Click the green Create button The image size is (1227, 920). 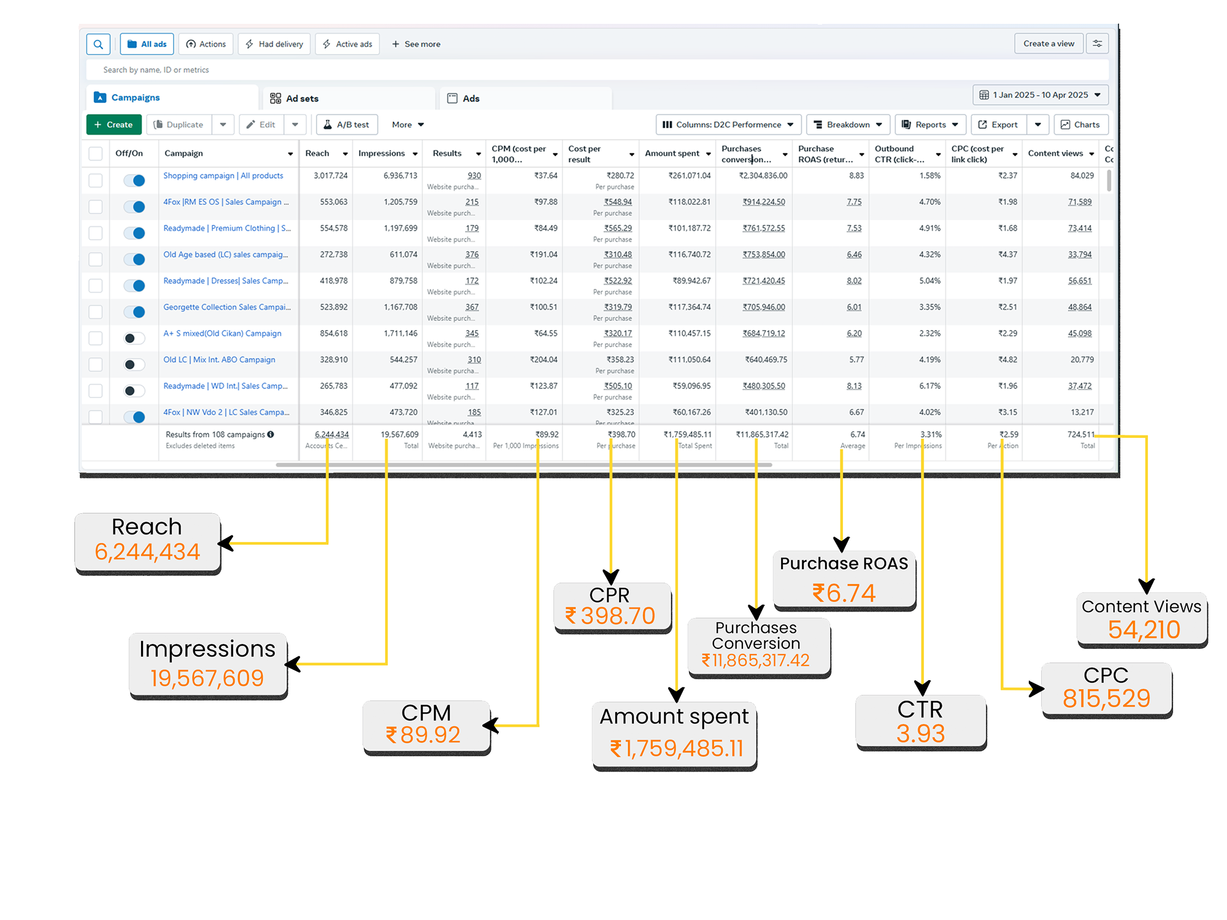coord(113,125)
